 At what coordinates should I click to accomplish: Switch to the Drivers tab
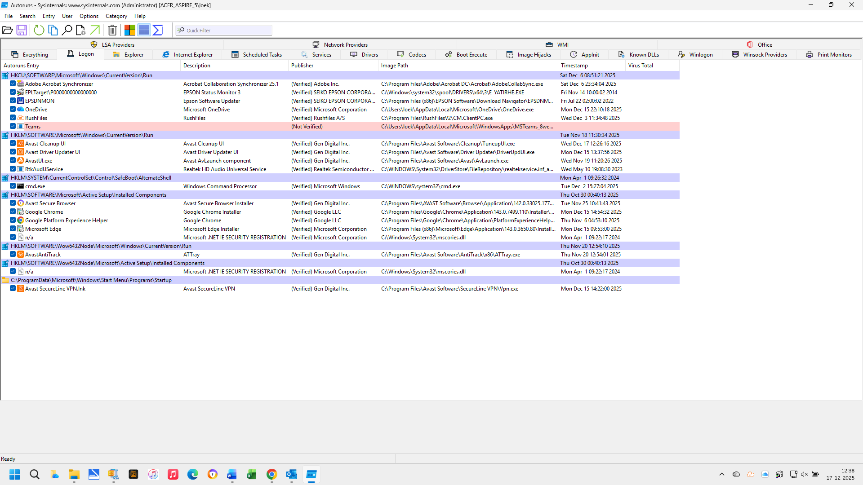point(365,55)
